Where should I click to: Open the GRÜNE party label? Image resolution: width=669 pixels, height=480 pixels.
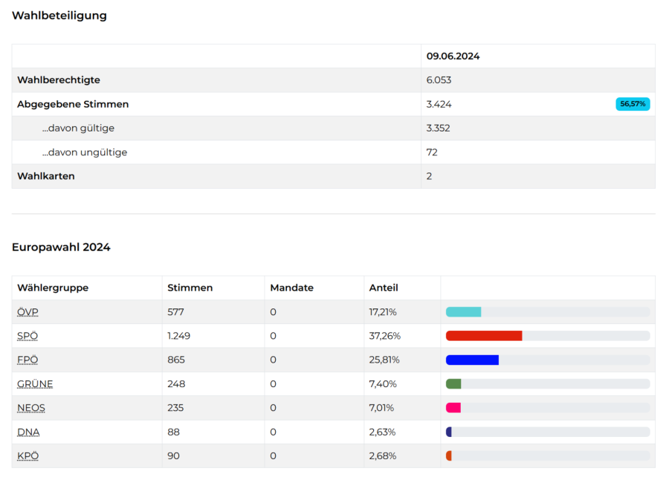35,384
